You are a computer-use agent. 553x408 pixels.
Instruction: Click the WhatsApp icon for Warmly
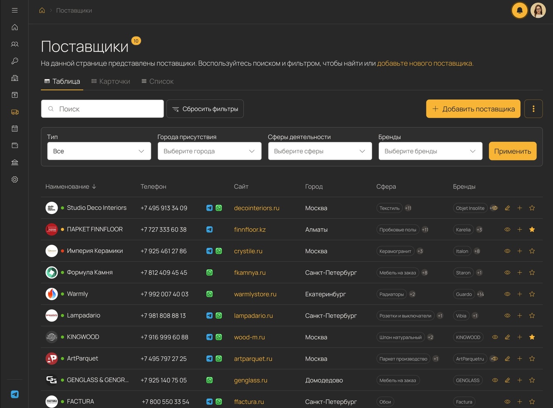pos(210,294)
